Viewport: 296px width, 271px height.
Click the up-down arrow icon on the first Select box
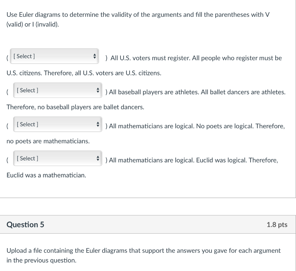95,56
